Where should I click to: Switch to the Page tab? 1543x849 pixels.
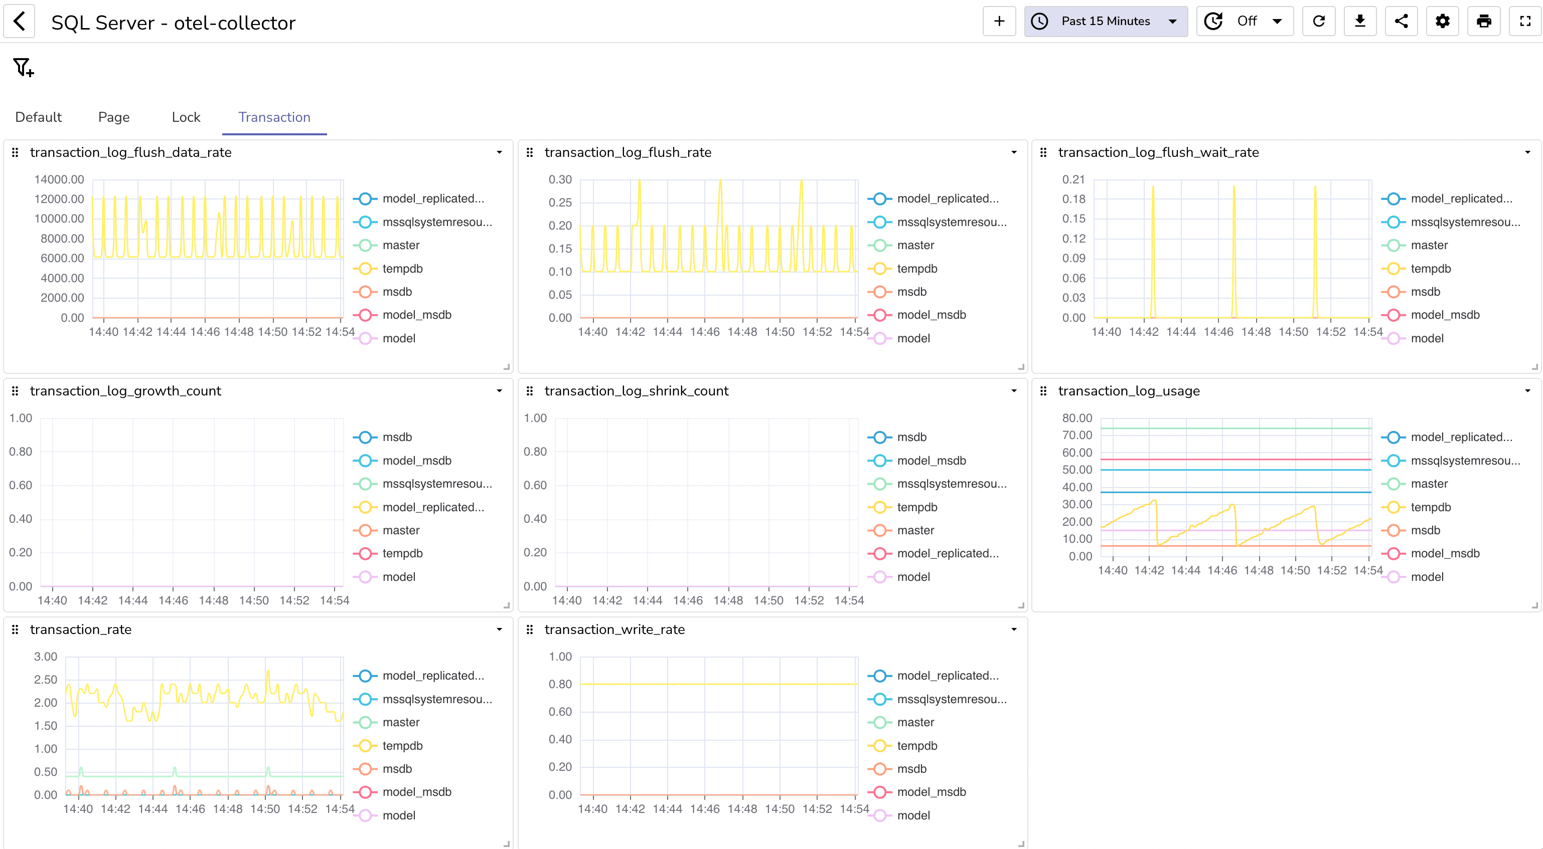click(x=114, y=117)
